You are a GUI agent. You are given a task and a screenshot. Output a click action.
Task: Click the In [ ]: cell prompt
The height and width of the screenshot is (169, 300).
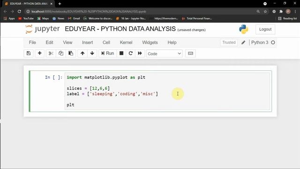pos(53,77)
